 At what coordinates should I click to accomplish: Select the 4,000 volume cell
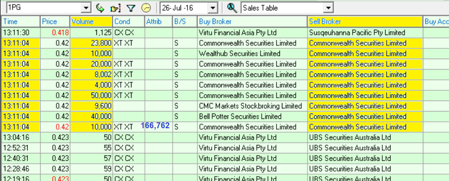click(91, 85)
